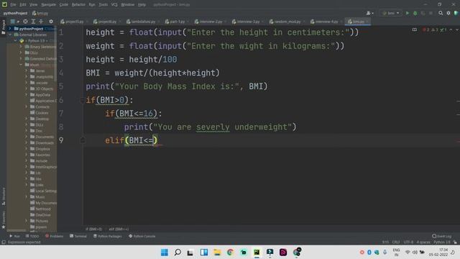Image resolution: width=460 pixels, height=259 pixels.
Task: Open the Problems tool window
Action: coord(55,236)
